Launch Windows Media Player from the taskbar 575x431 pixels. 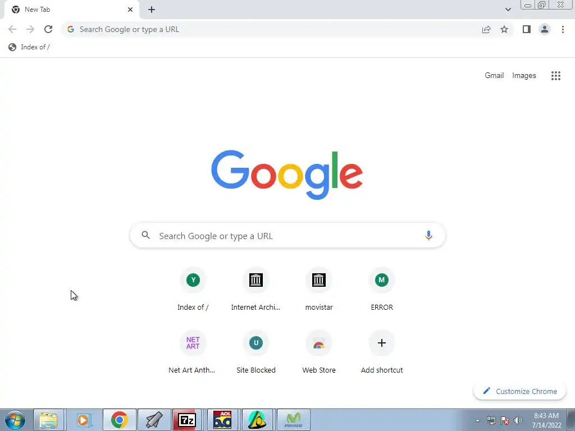click(x=84, y=420)
